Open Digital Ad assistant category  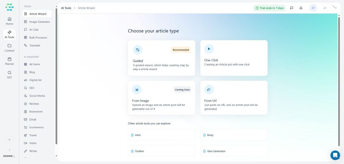pyautogui.click(x=37, y=80)
